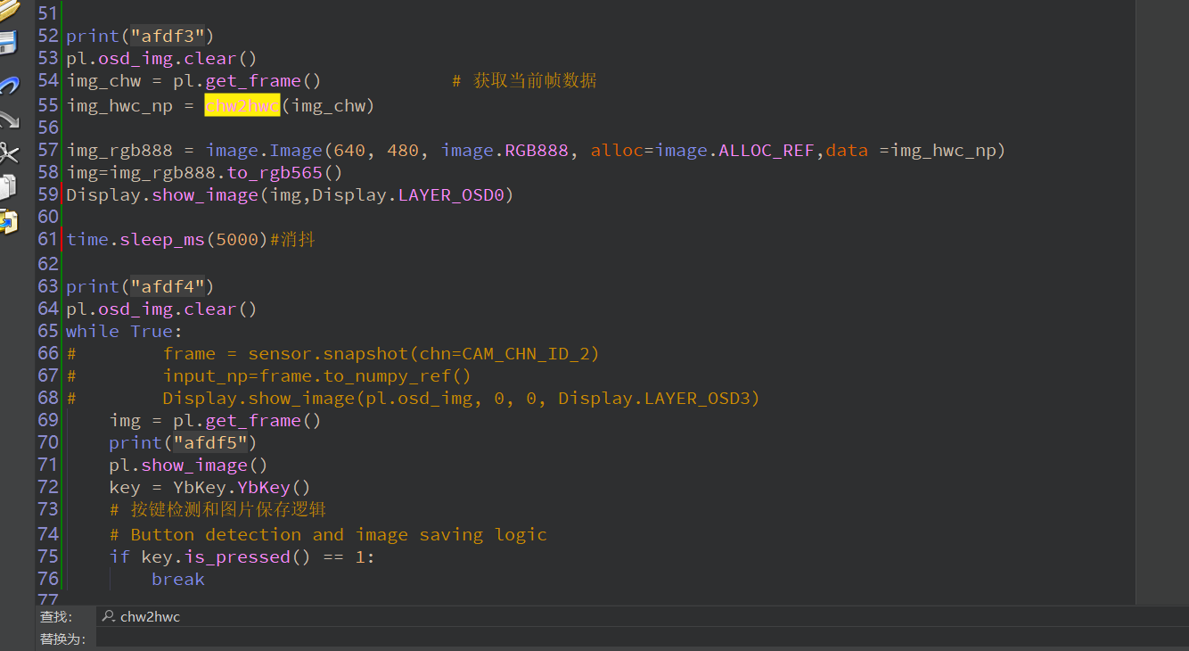
Task: Open the find options magnifier dropdown
Action: coord(109,616)
